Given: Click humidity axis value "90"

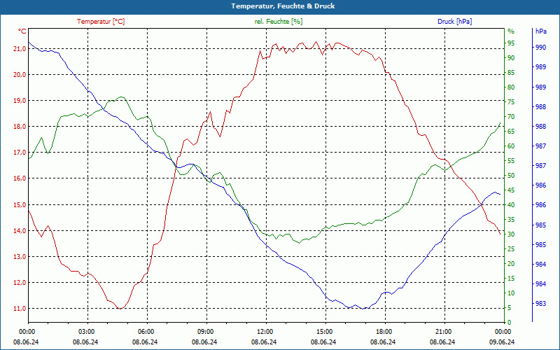Looking at the screenshot, I should tap(511, 58).
